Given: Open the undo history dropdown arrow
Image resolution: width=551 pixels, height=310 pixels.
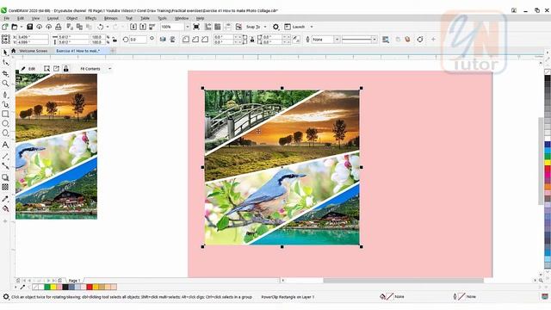Looking at the screenshot, I should pyautogui.click(x=107, y=27).
